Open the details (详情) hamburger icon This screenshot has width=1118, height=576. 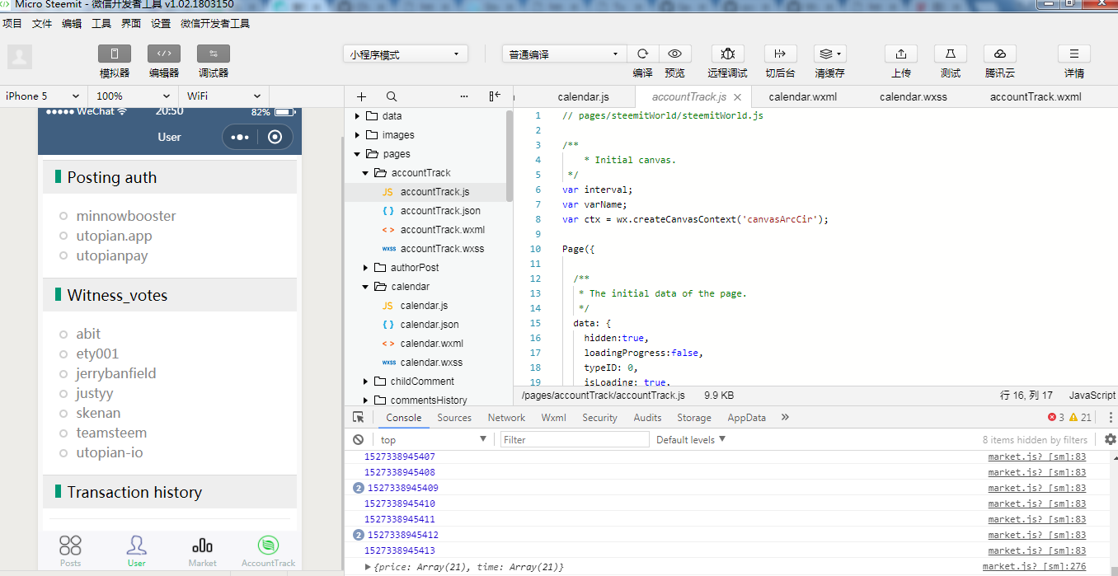[x=1074, y=54]
